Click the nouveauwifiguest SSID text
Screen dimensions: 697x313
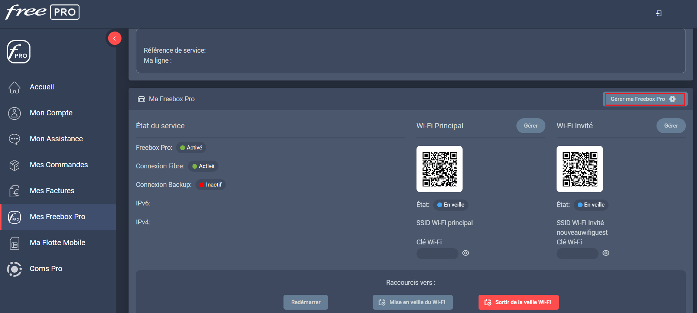coord(582,233)
